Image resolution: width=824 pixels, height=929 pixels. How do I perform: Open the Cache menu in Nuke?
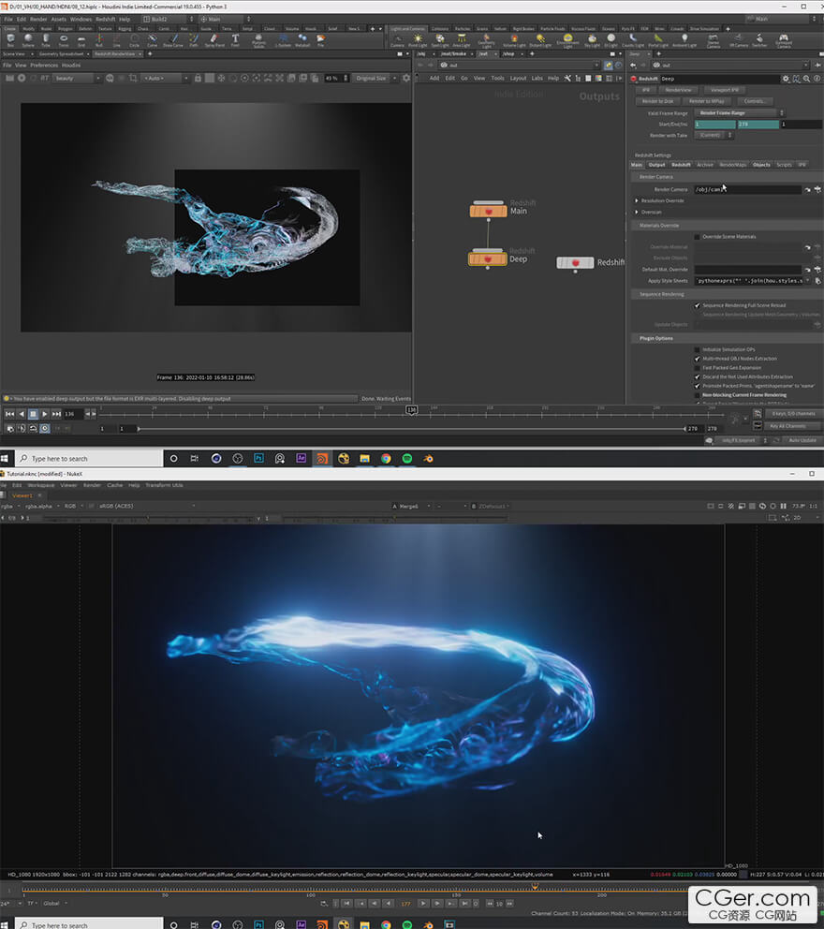[x=115, y=485]
